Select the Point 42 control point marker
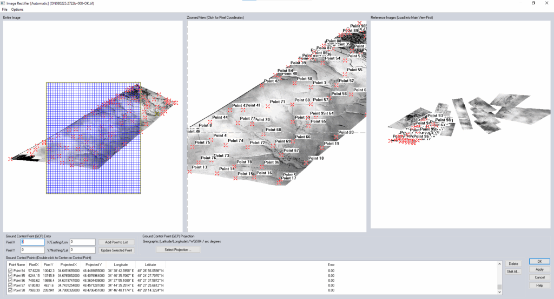The width and height of the screenshot is (554, 299). pos(262,85)
